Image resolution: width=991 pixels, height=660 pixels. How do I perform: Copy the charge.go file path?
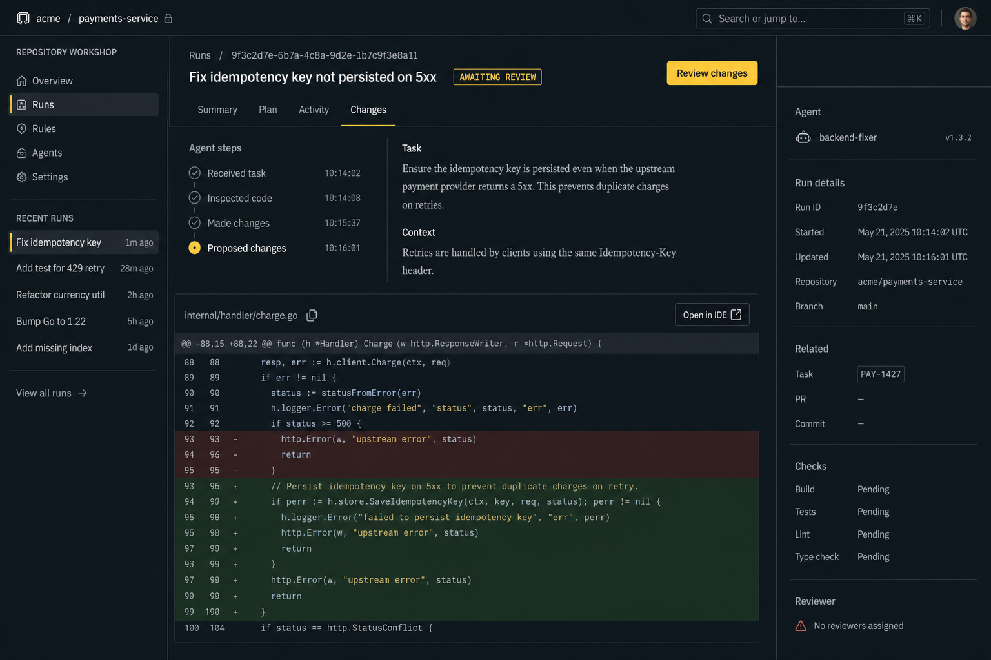tap(312, 315)
